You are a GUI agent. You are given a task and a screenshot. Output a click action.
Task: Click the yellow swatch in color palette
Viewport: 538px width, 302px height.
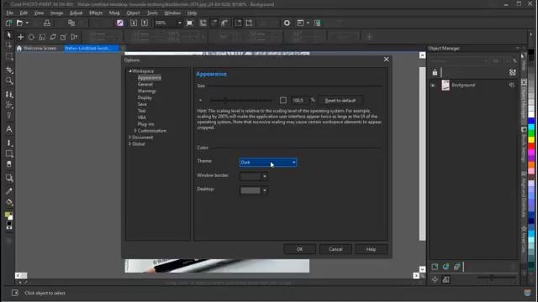[x=531, y=140]
